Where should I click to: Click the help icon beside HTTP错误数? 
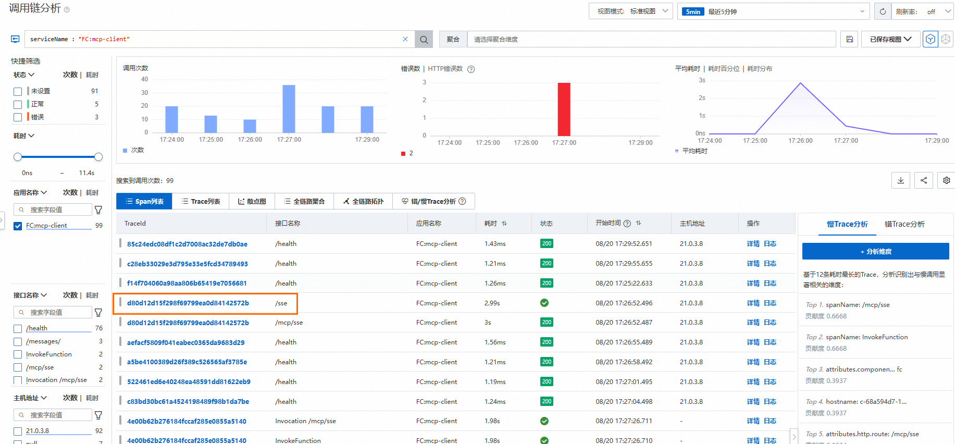click(471, 69)
